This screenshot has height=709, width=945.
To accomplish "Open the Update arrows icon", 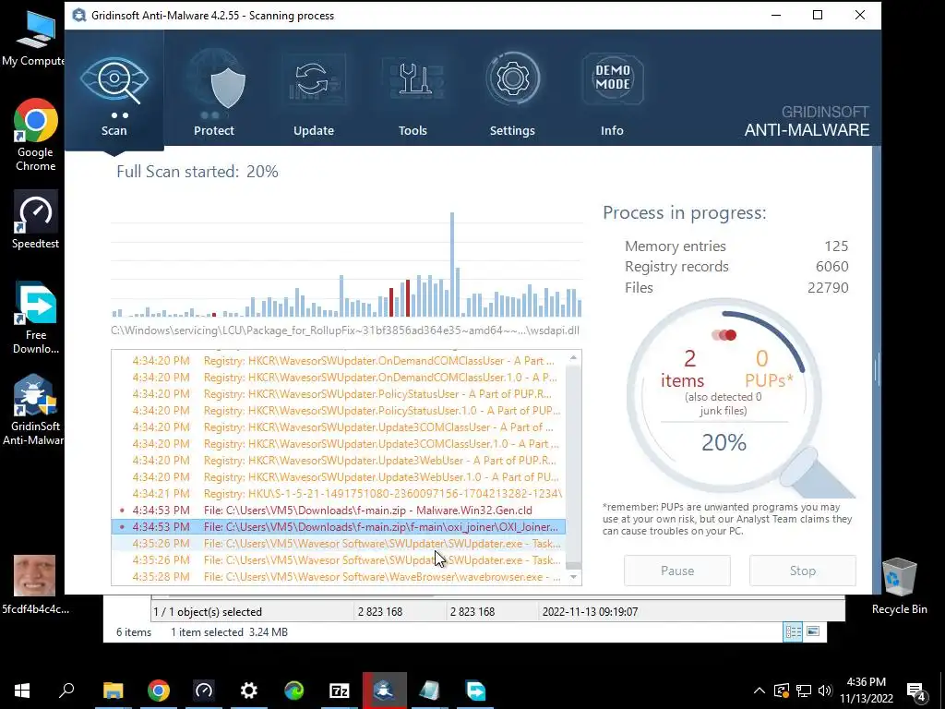I will 314,80.
